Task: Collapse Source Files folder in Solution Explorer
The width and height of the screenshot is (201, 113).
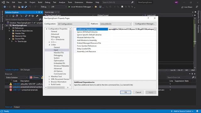Action: click(9, 39)
